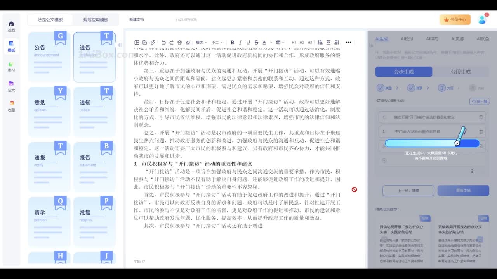The width and height of the screenshot is (497, 279).
Task: Toggle italic formatting
Action: click(240, 43)
